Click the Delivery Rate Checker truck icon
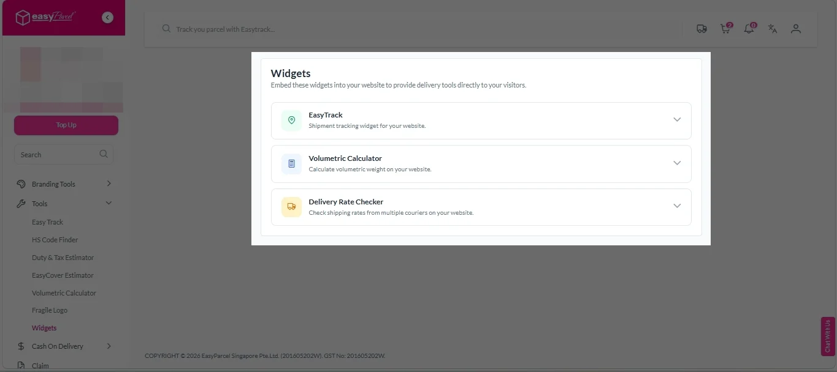The width and height of the screenshot is (837, 372). click(x=291, y=207)
